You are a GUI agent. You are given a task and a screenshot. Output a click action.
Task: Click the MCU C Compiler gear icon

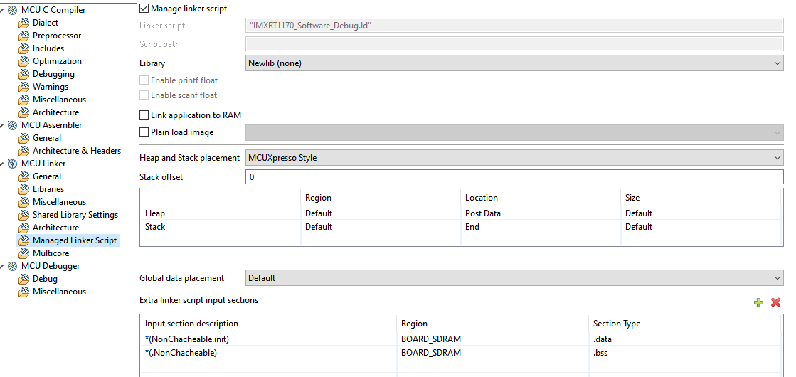[x=12, y=10]
